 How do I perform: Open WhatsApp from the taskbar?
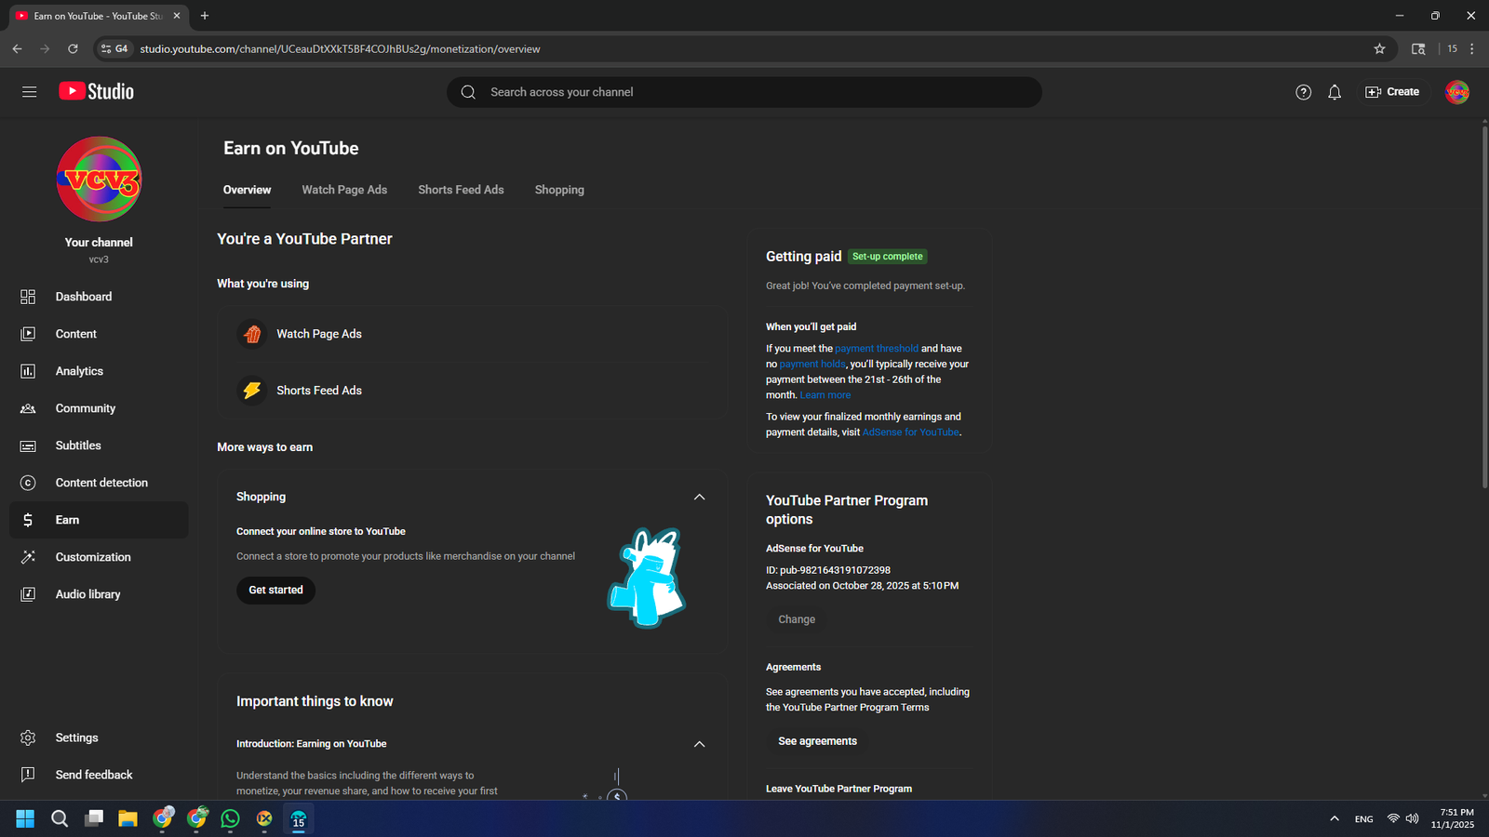point(230,818)
